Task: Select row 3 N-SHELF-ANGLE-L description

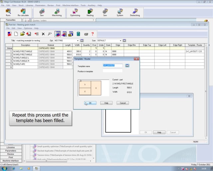Action: [25, 58]
